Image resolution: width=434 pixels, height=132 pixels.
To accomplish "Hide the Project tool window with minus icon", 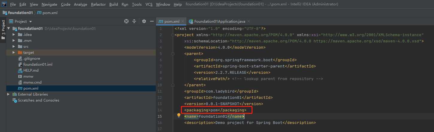I will [x=152, y=21].
